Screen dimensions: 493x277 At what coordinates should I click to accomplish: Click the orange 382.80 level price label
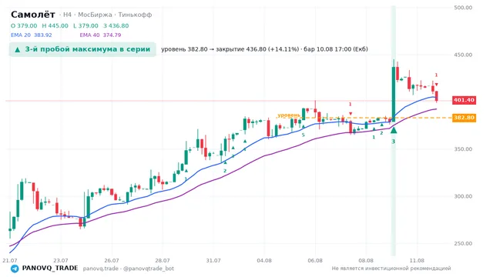coord(464,118)
